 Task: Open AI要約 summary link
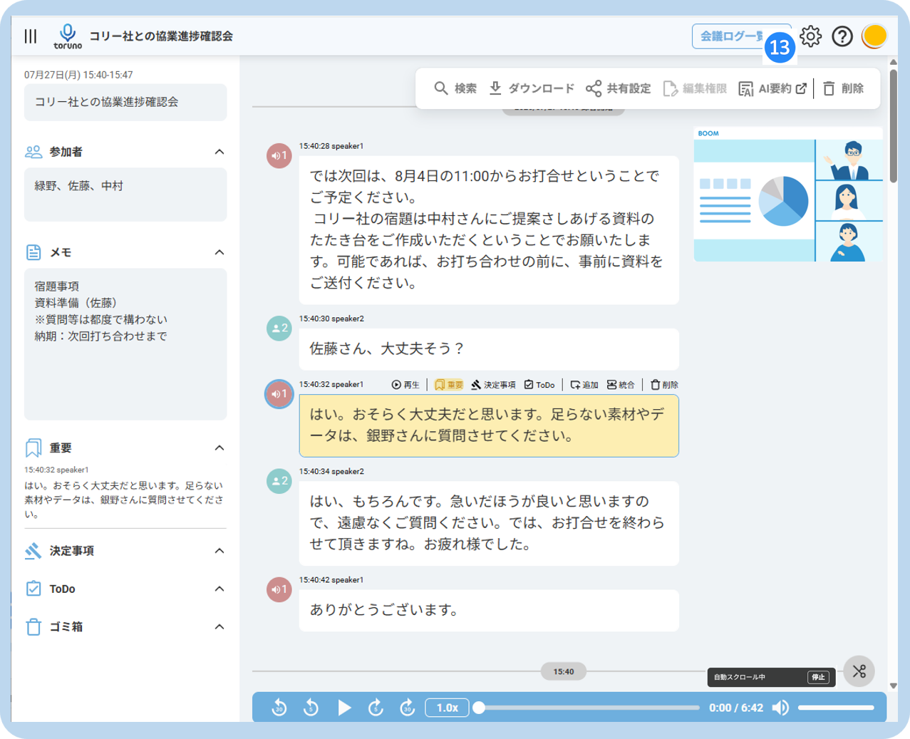pyautogui.click(x=773, y=88)
